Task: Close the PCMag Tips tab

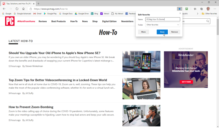Action: [34, 4]
